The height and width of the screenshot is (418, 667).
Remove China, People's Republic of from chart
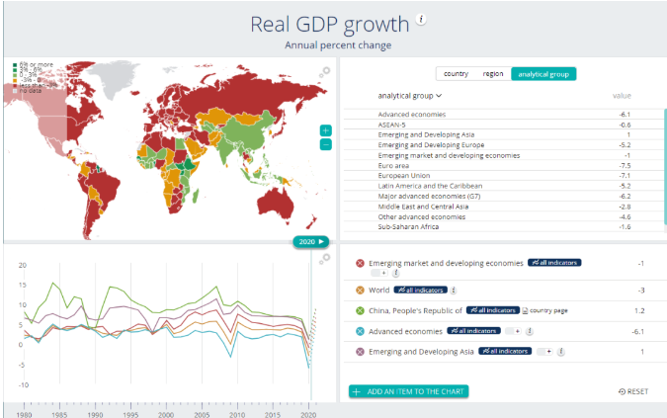click(360, 310)
